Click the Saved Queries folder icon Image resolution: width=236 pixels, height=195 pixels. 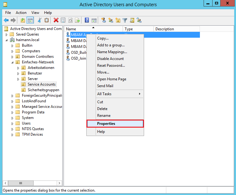(x=12, y=34)
